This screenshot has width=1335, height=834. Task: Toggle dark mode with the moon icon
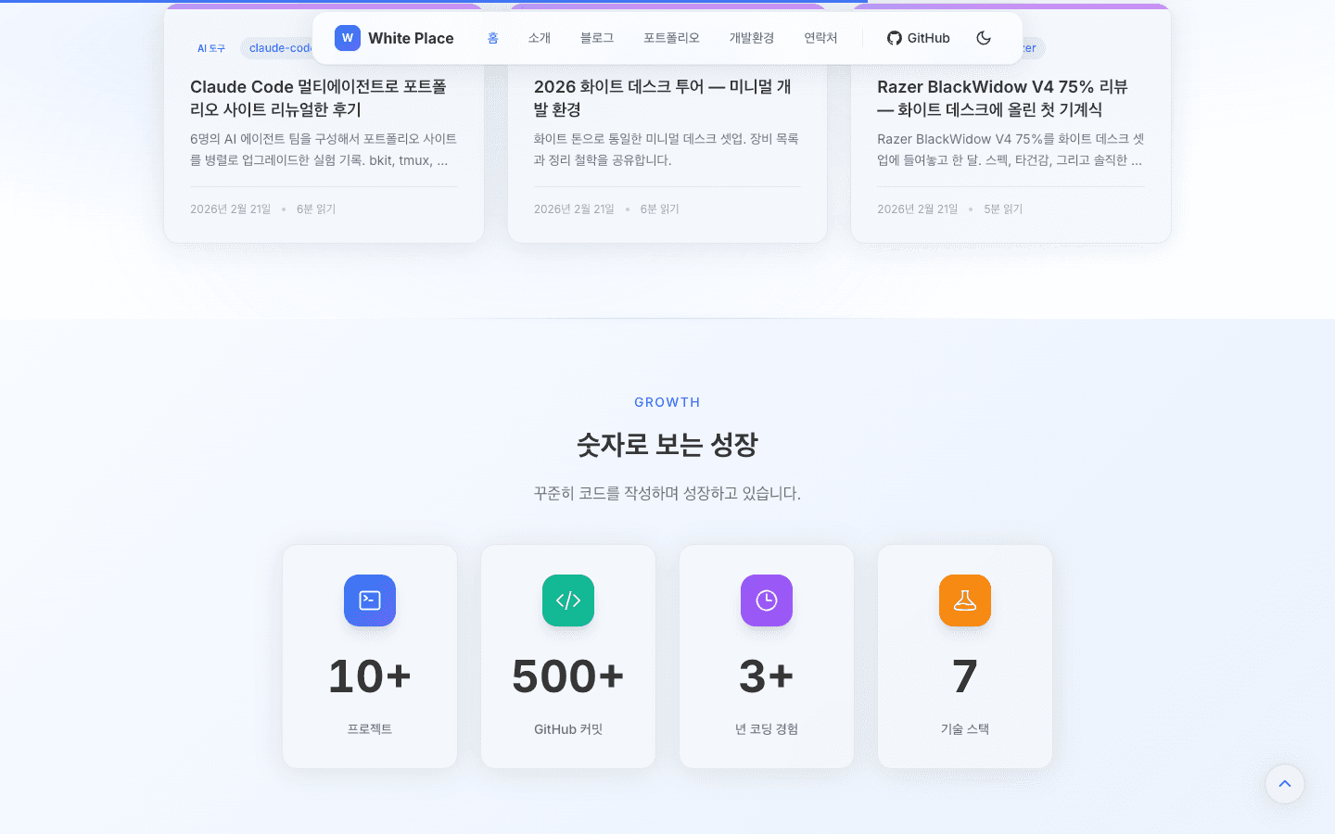coord(984,38)
